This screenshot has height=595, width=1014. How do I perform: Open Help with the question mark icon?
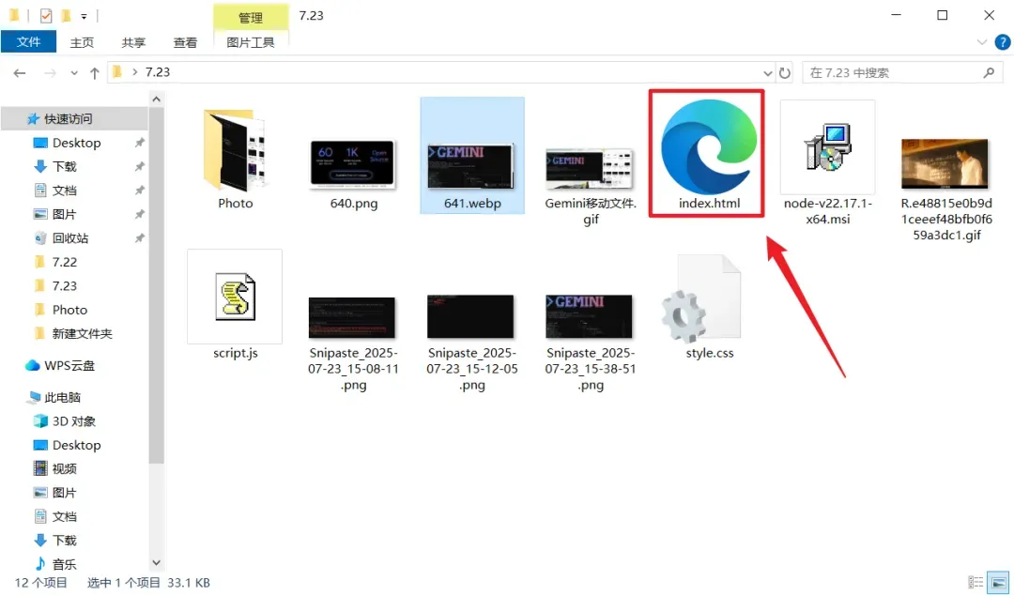(1003, 42)
